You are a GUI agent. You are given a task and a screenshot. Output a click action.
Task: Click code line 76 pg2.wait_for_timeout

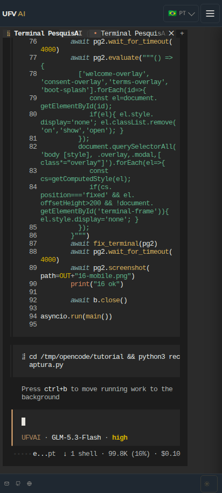coord(107,46)
